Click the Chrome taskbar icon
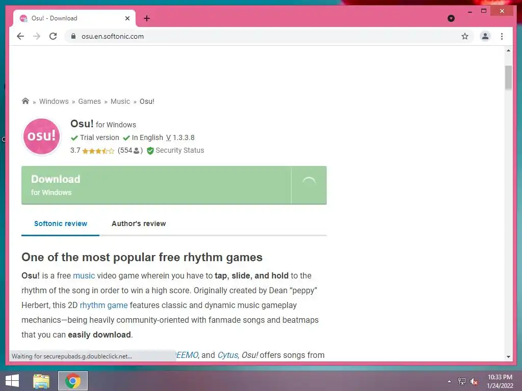This screenshot has height=391, width=522. pyautogui.click(x=72, y=381)
